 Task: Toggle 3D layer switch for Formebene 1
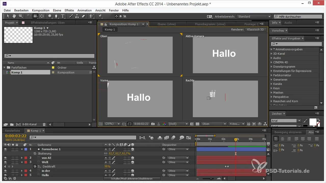click(133, 149)
